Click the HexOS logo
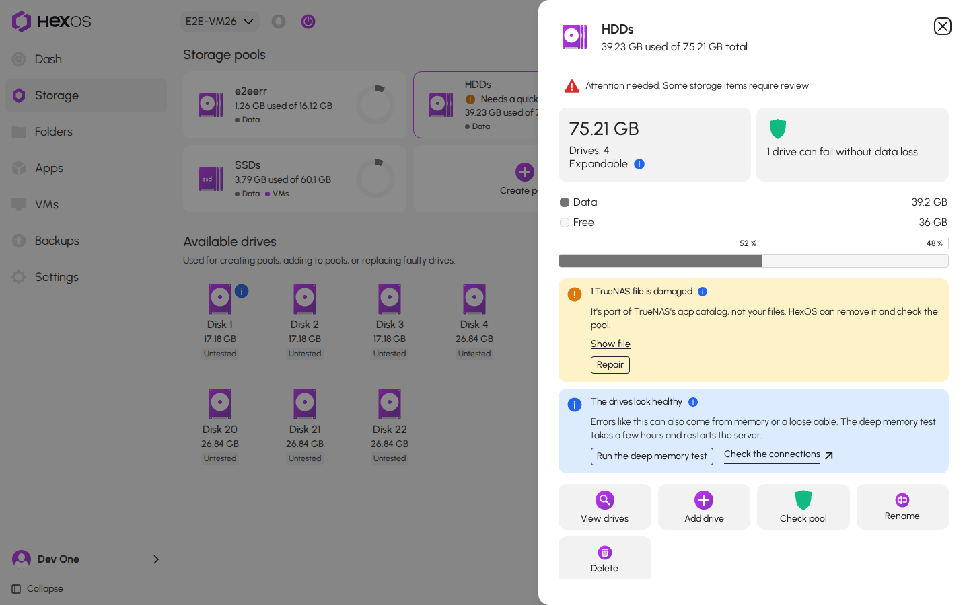The width and height of the screenshot is (969, 605). tap(52, 22)
